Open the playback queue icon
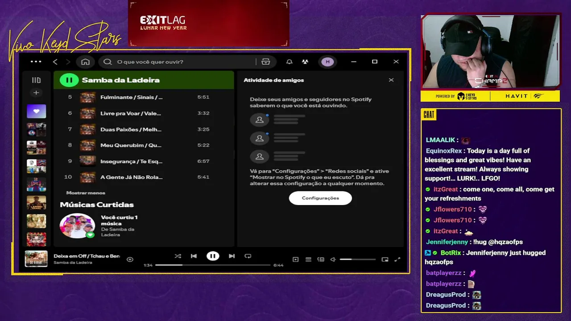This screenshot has width=571, height=321. point(308,259)
